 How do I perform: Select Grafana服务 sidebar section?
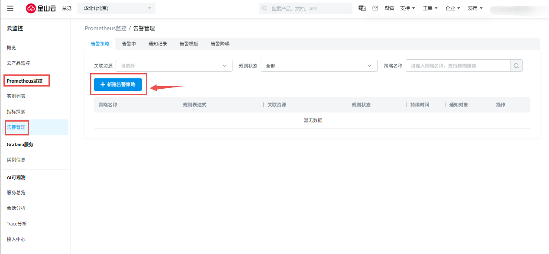point(20,145)
